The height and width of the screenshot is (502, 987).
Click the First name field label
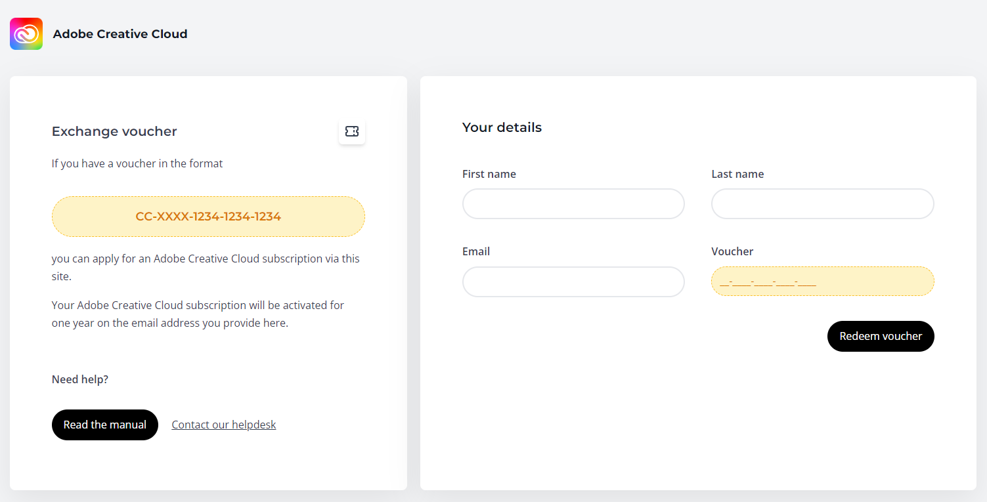click(489, 174)
